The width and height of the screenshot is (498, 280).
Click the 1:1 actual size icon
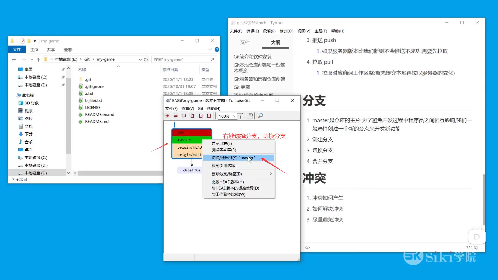click(x=184, y=116)
